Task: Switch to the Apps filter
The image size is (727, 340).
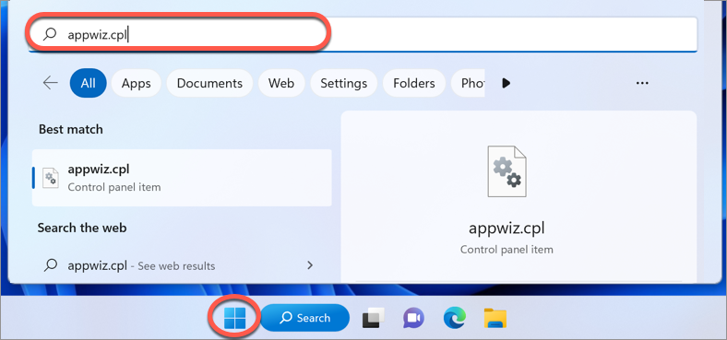Action: (137, 83)
